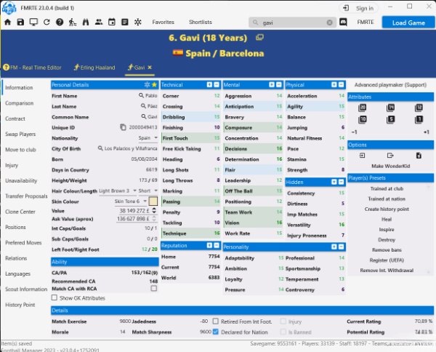436x352 pixels.
Task: Open the Contract section in sidebar
Action: coord(15,119)
